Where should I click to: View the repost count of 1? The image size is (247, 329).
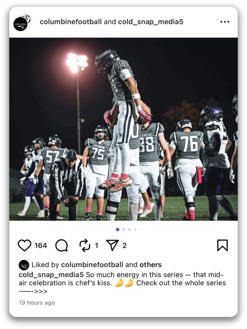pyautogui.click(x=96, y=246)
